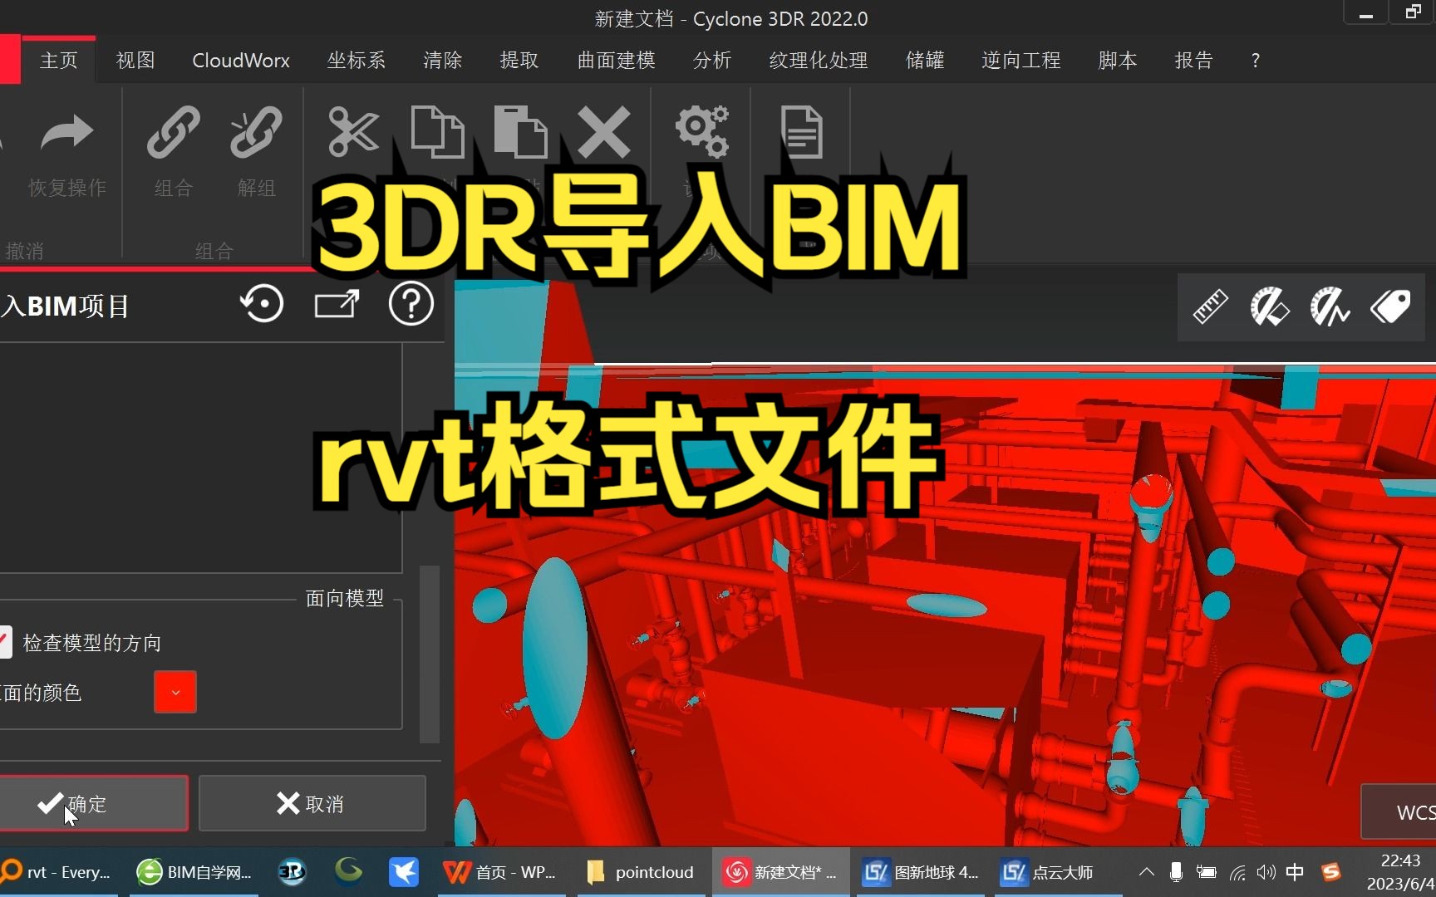Click the copy documents icon
Screen dimensions: 1436x897
coord(437,131)
